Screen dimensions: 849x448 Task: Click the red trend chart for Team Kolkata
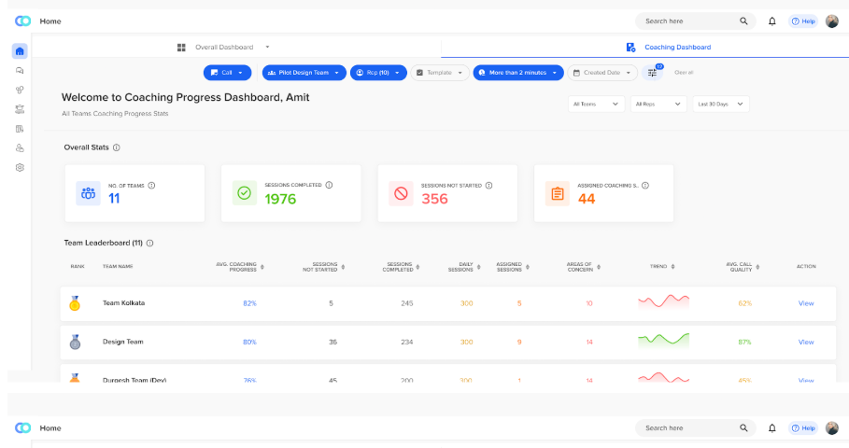click(664, 301)
